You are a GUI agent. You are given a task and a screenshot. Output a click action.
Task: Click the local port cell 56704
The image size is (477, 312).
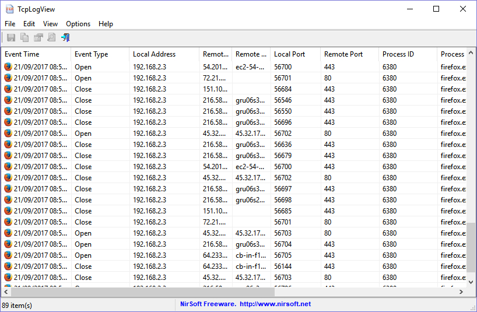click(x=283, y=244)
